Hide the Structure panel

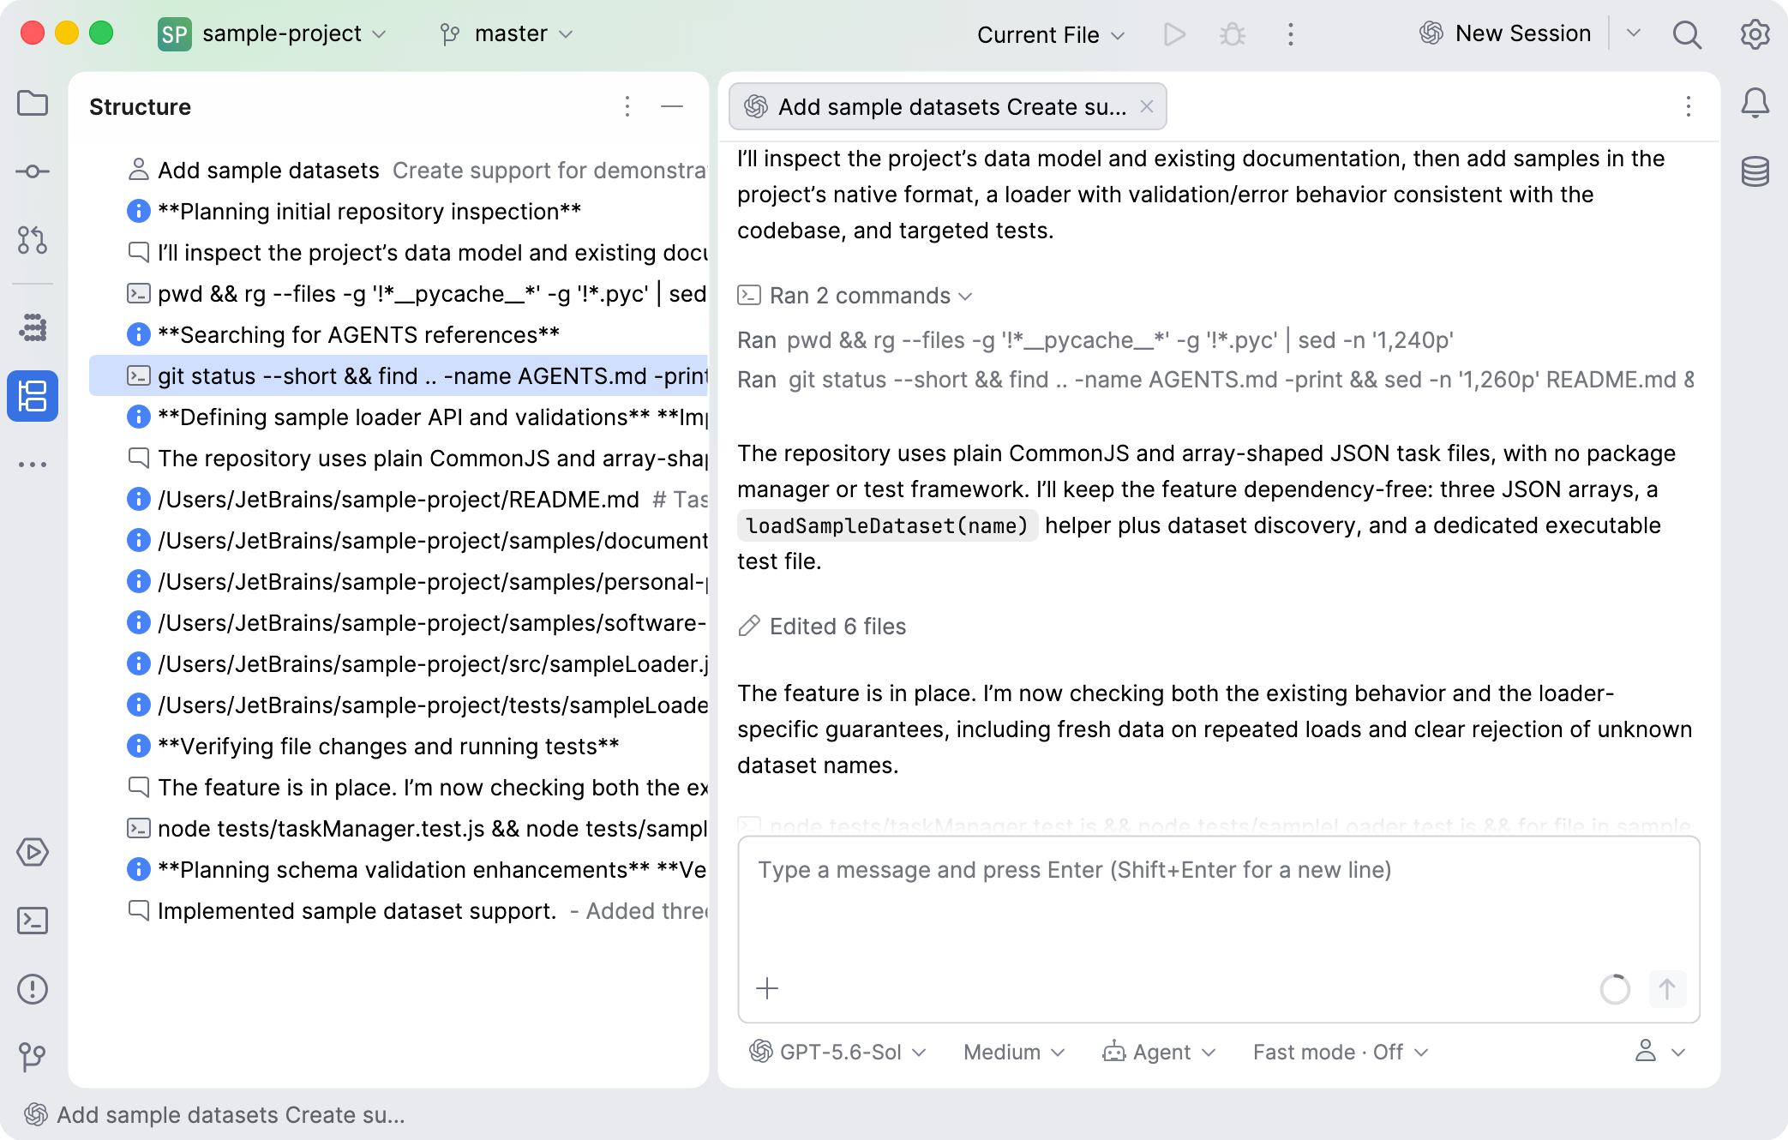672,106
